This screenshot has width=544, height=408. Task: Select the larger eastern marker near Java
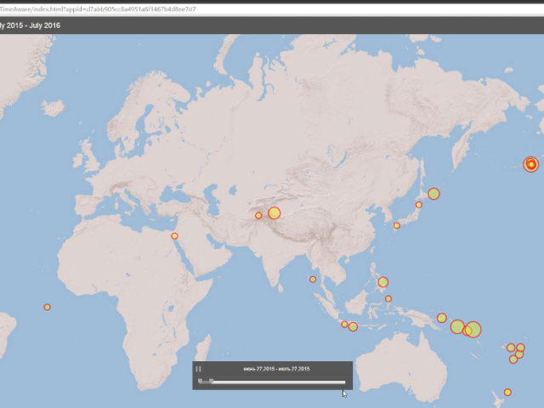pyautogui.click(x=353, y=326)
